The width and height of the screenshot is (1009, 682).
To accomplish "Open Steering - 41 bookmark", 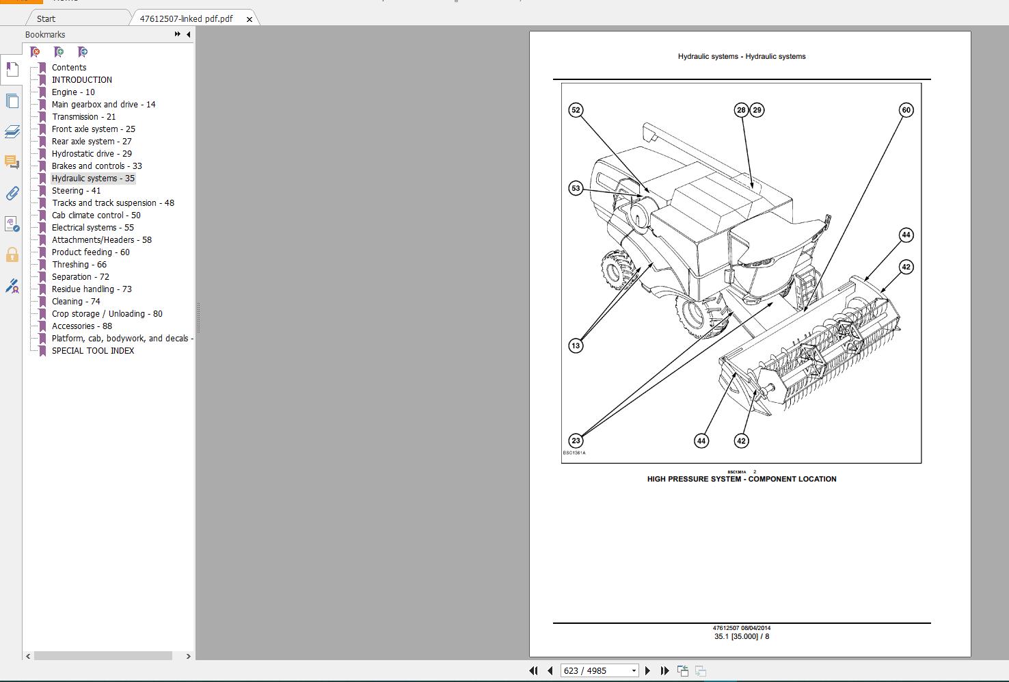I will (x=76, y=190).
